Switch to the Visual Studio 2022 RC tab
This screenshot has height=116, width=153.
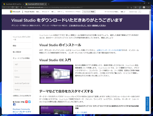click(x=13, y=4)
